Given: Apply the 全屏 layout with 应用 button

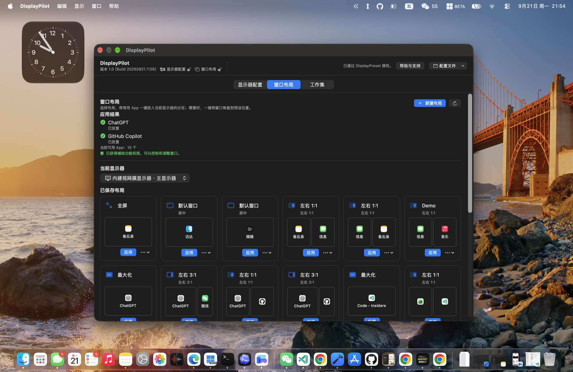Looking at the screenshot, I should (x=128, y=252).
